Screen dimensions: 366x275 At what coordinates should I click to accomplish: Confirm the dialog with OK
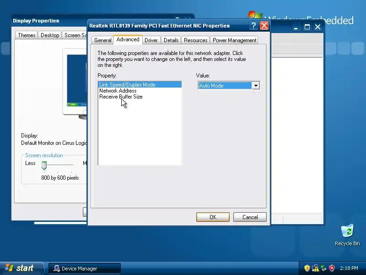point(213,217)
